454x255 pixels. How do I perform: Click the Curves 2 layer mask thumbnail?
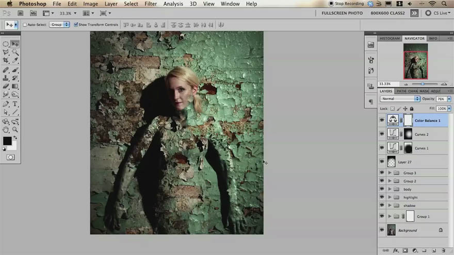tap(408, 134)
